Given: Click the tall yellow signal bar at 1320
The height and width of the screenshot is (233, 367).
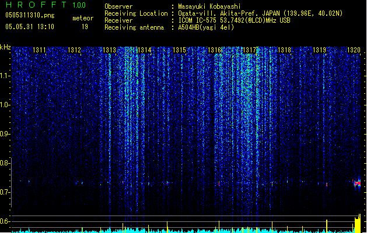Looking at the screenshot, I should coord(358,224).
